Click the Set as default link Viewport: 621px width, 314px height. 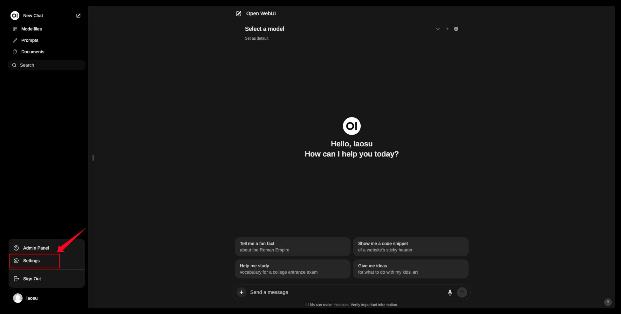(x=256, y=38)
